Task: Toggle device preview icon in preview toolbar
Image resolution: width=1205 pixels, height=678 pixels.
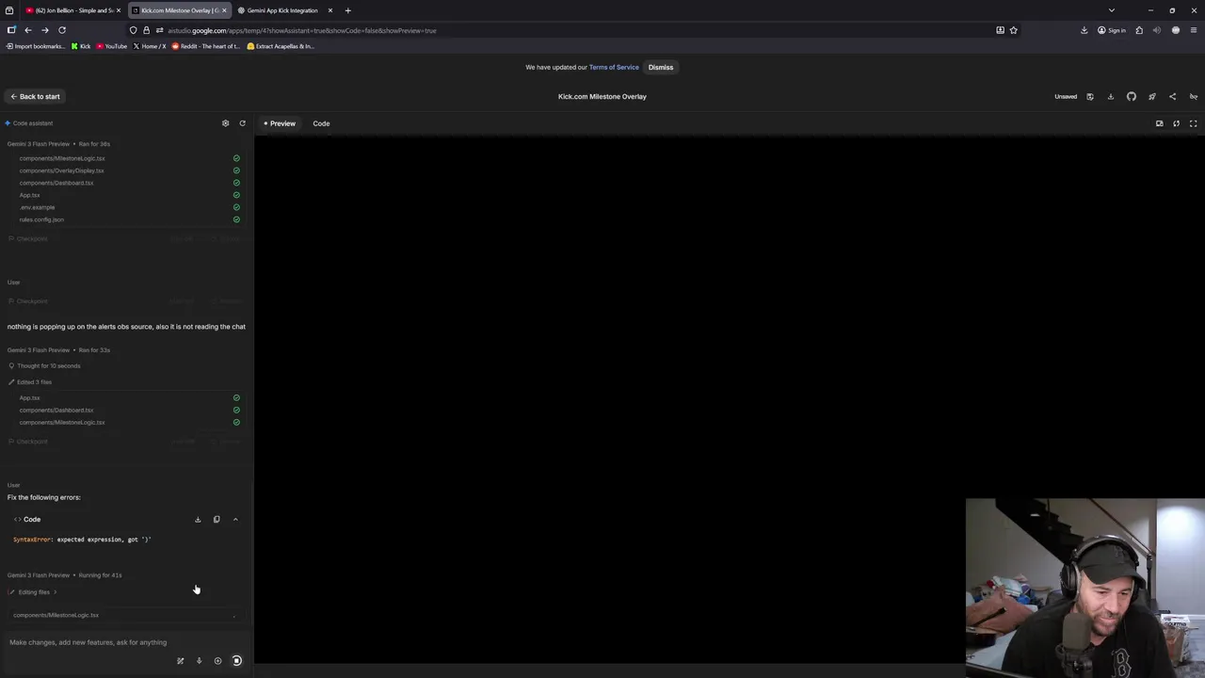Action: (1159, 123)
